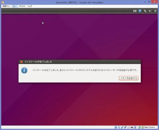Viewport: 159px width, 130px height.
Task: Click the gray shared folders status icon
Action: click(x=129, y=127)
